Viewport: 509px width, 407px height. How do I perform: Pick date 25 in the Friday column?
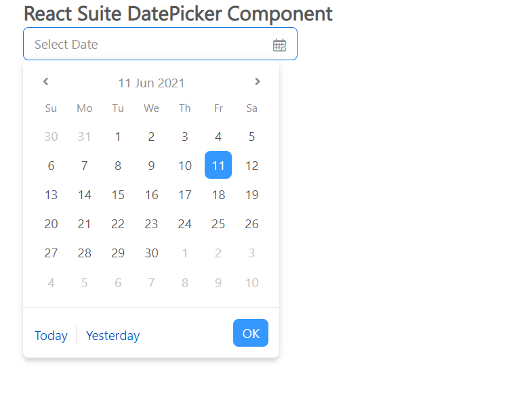pos(218,224)
